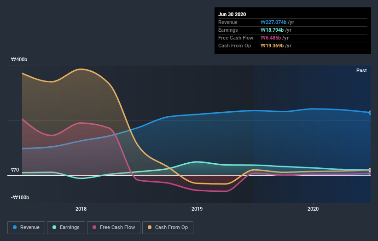The width and height of the screenshot is (378, 241).
Task: Click the Past label in chart
Action: pos(361,70)
